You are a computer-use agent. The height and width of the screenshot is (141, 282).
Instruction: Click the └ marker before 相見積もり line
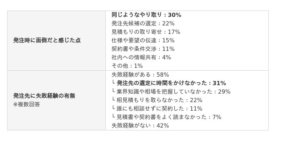(113, 100)
